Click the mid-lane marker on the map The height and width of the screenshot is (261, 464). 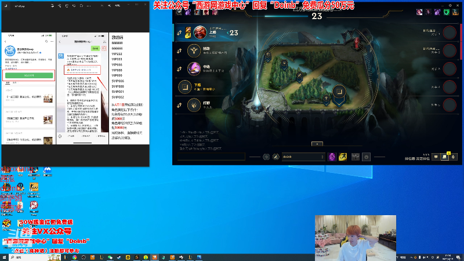[x=299, y=77]
